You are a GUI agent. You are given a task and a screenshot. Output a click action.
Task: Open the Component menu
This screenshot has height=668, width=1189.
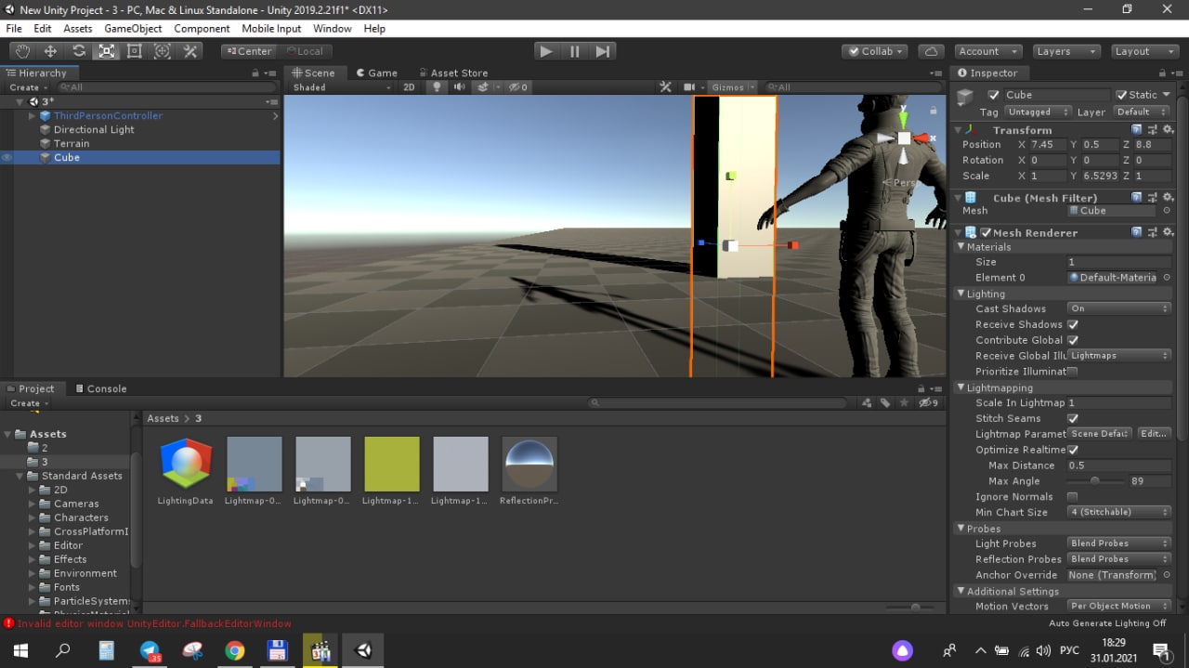point(202,29)
